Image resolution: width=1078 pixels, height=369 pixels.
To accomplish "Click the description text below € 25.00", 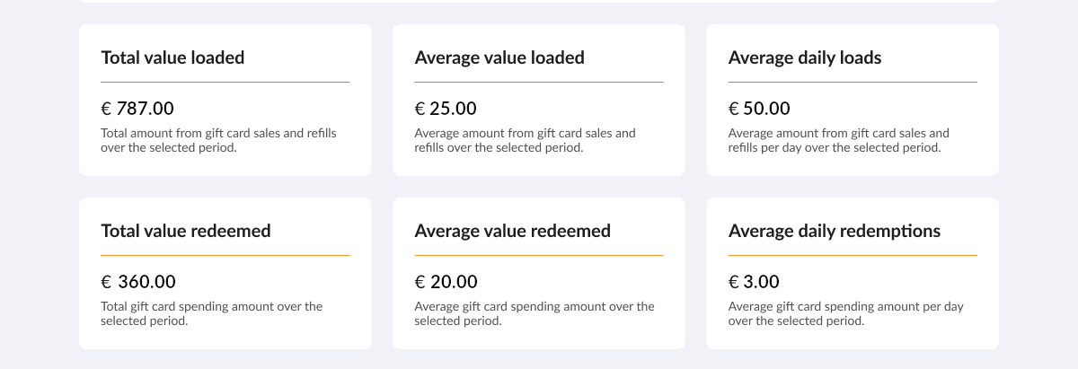I will coord(525,140).
